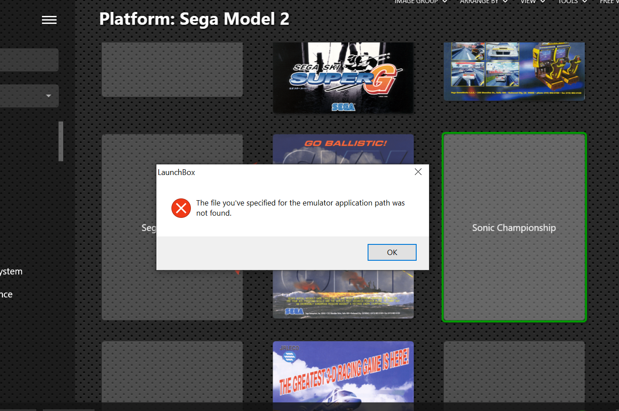This screenshot has height=411, width=619.
Task: Select the blank tile starting with Seg
Action: (129, 227)
